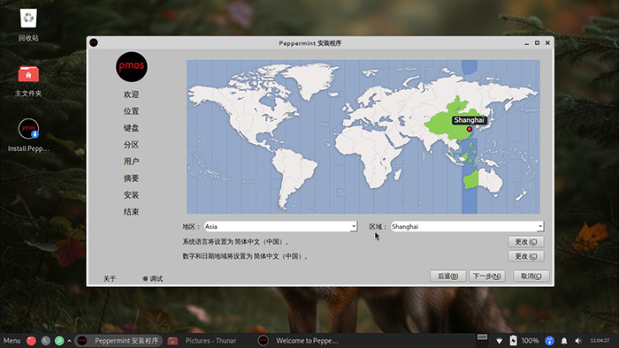Click Greenland on the timezone map
619x348 pixels.
(x=314, y=79)
